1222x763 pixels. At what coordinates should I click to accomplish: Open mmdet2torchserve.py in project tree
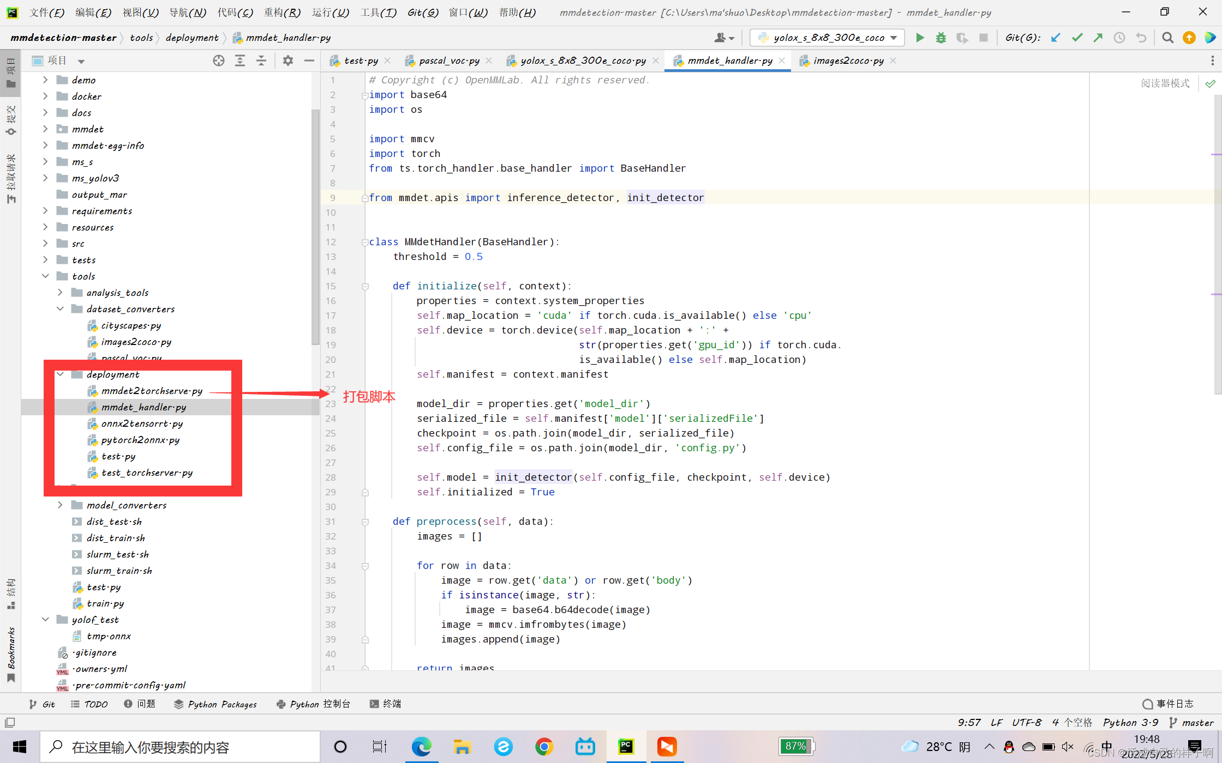(x=151, y=391)
